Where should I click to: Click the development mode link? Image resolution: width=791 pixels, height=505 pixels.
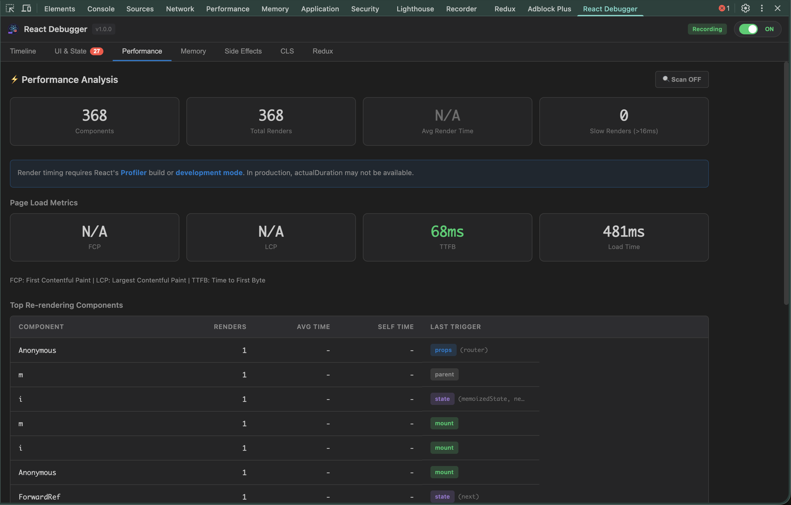209,173
